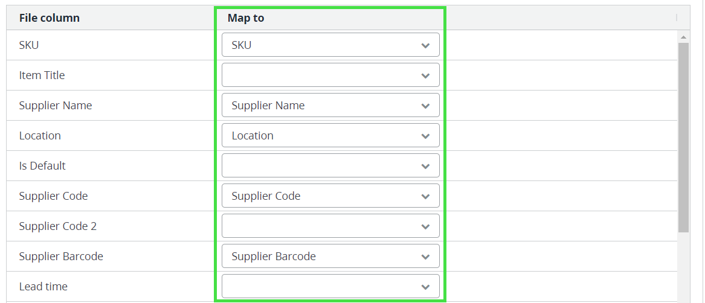705x303 pixels.
Task: Click the scroll up arrow
Action: coord(683,37)
